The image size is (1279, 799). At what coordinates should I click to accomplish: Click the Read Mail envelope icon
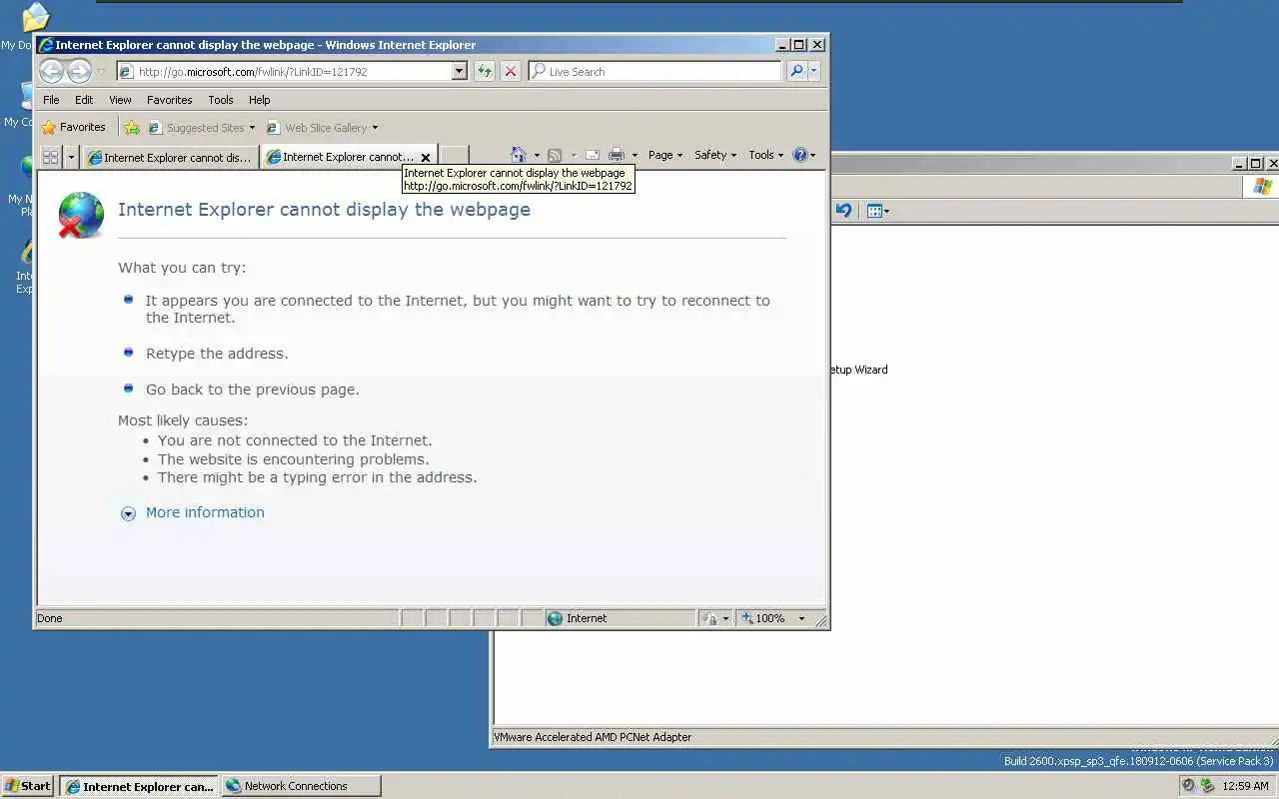tap(592, 155)
